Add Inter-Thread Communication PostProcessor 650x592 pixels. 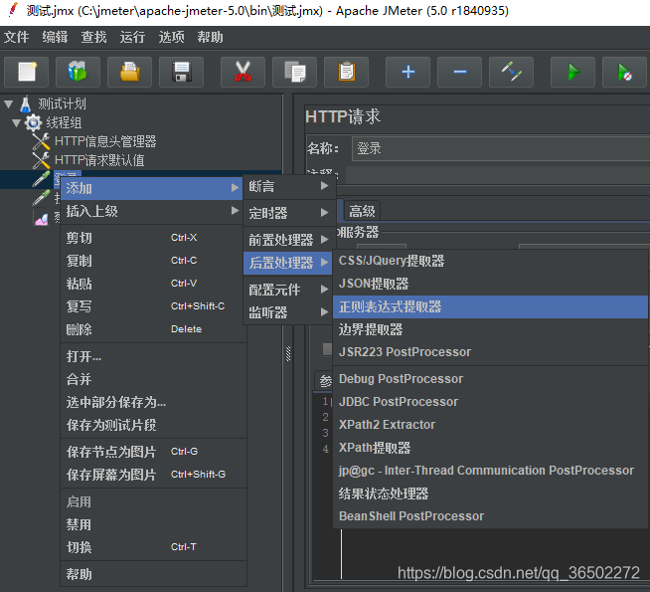click(490, 471)
